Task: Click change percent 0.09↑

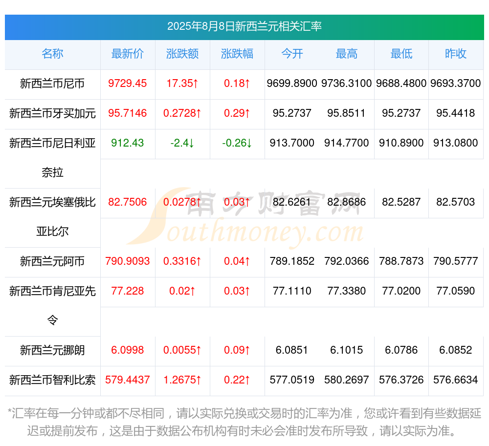Action: click(x=237, y=350)
